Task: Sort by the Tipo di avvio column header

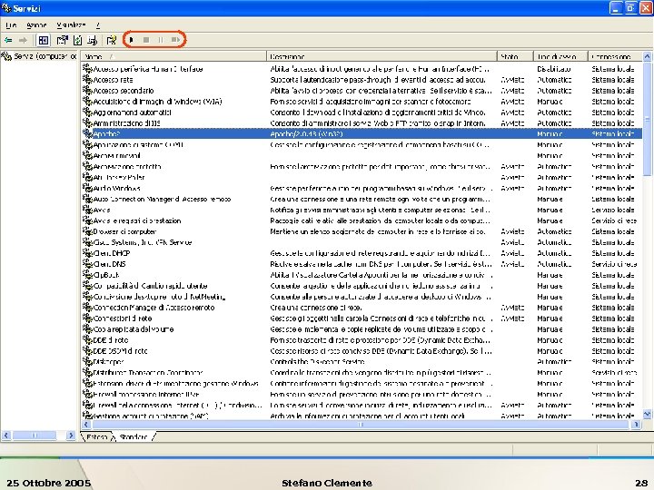Action: [x=560, y=56]
